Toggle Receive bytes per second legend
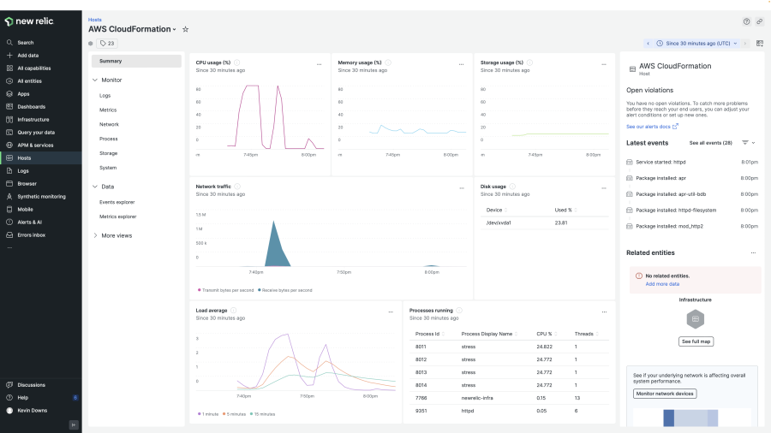771x433 pixels. click(284, 290)
